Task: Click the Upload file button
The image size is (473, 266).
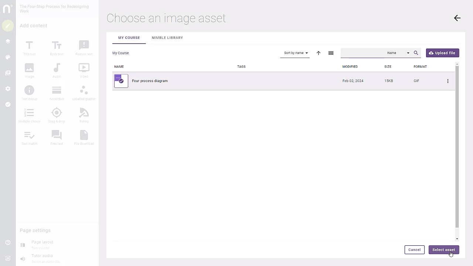Action: click(442, 53)
